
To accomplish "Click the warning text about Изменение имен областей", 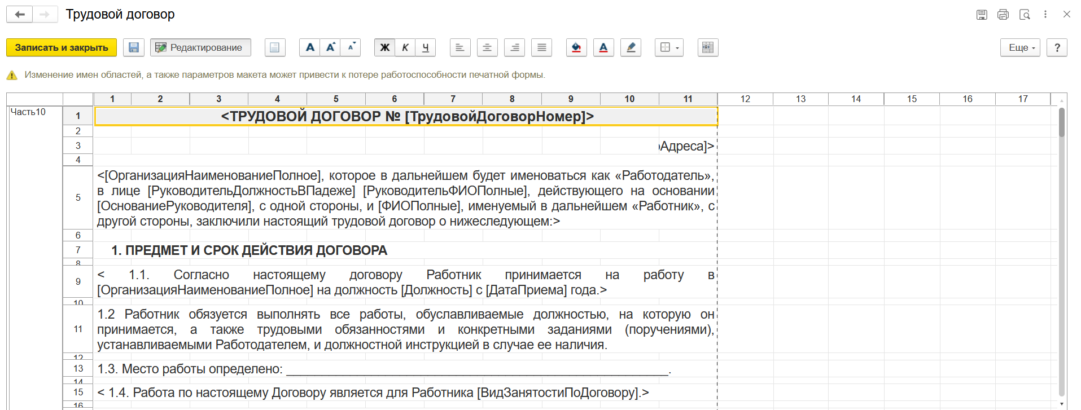I will pyautogui.click(x=285, y=74).
